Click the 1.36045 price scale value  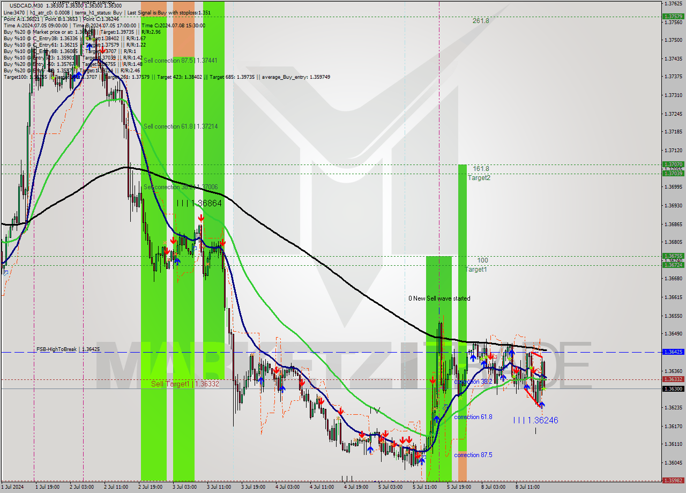(x=673, y=462)
